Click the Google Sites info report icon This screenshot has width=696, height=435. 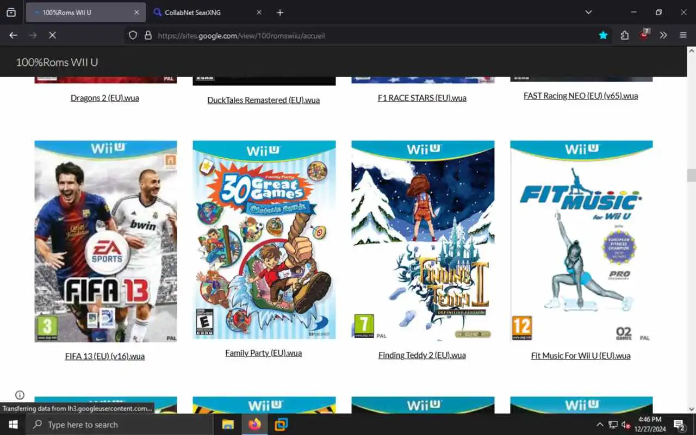20,395
